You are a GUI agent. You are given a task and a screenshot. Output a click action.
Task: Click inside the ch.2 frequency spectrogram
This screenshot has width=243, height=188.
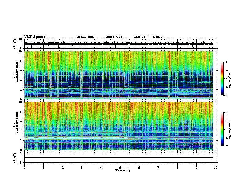coord(118,126)
